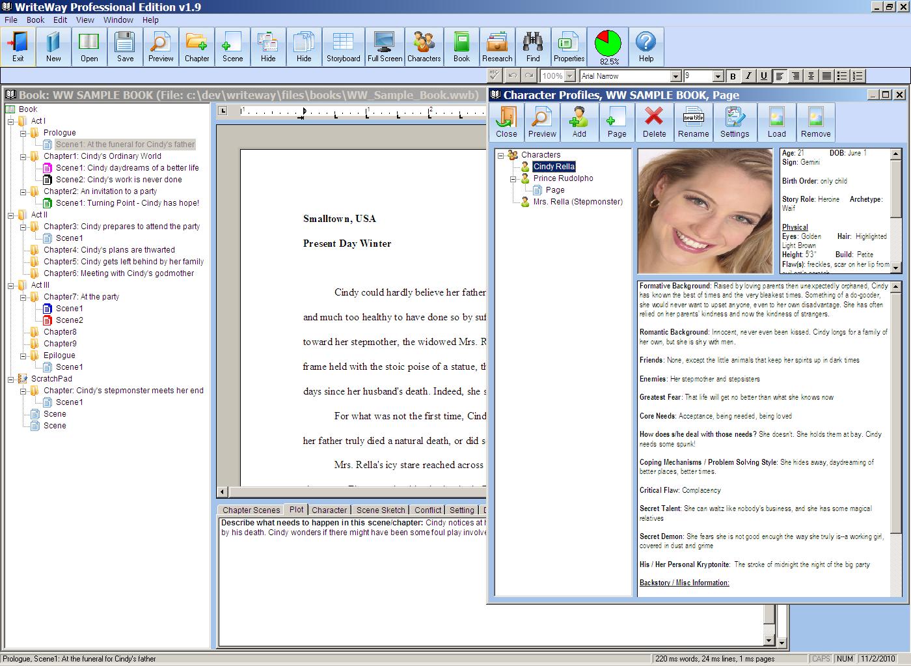Image resolution: width=911 pixels, height=666 pixels.
Task: Save the book with the floppy disk icon
Action: point(125,47)
